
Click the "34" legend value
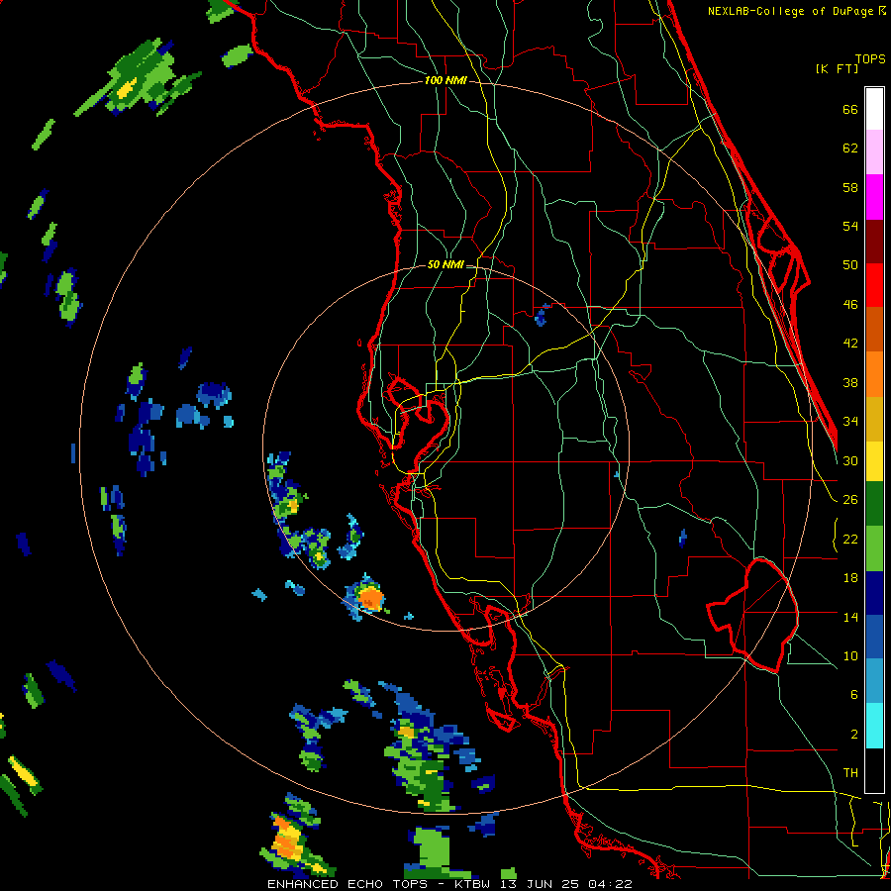point(850,421)
